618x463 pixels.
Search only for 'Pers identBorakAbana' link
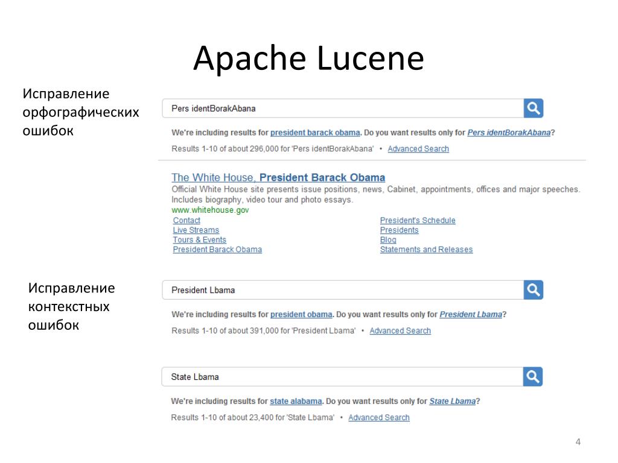tap(509, 133)
